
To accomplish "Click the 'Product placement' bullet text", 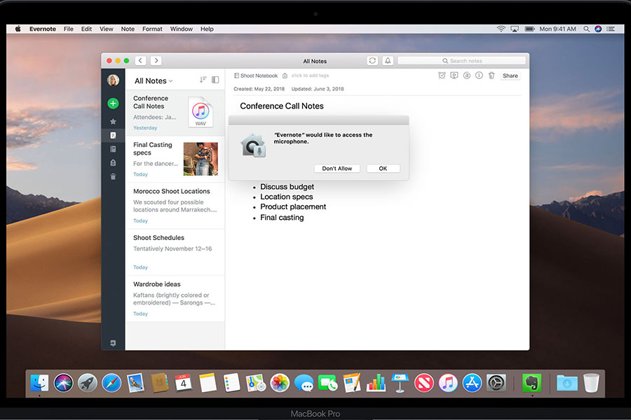I will tap(293, 207).
